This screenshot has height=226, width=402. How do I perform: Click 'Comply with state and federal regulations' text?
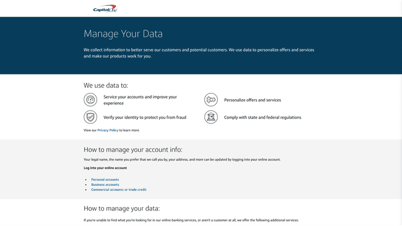pyautogui.click(x=262, y=118)
